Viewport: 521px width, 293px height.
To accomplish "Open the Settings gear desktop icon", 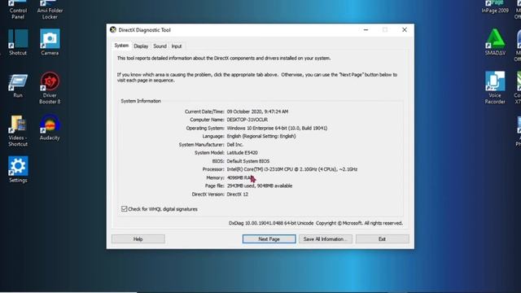I will pyautogui.click(x=18, y=170).
